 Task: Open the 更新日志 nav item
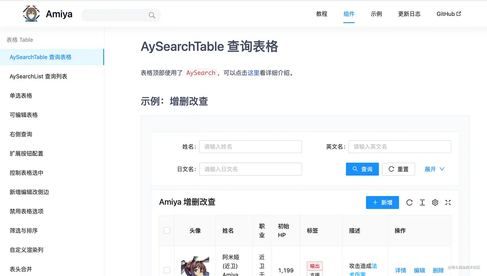coord(409,14)
